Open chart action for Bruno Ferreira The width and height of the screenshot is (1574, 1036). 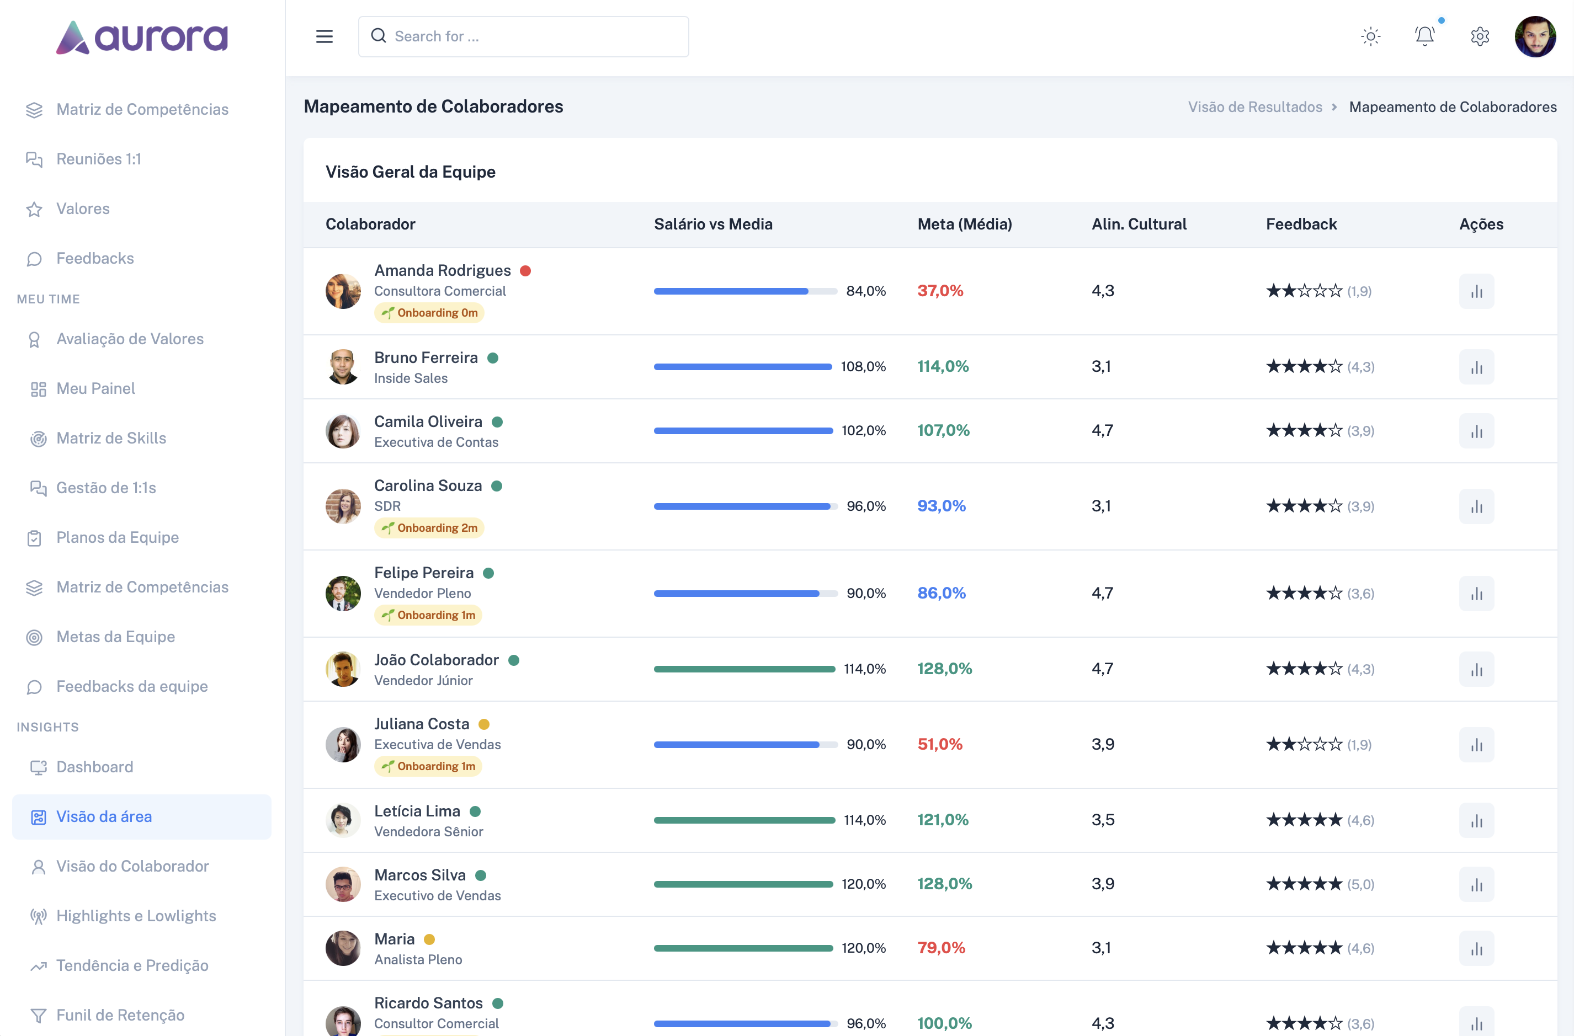click(x=1477, y=367)
